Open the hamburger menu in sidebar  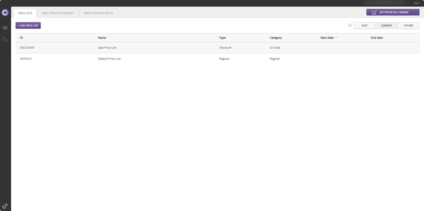click(5, 28)
